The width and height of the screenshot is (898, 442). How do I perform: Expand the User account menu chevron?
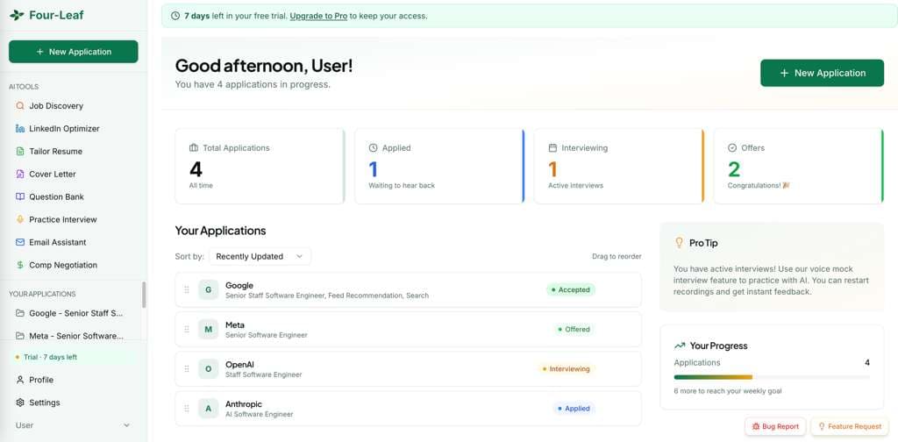[126, 425]
